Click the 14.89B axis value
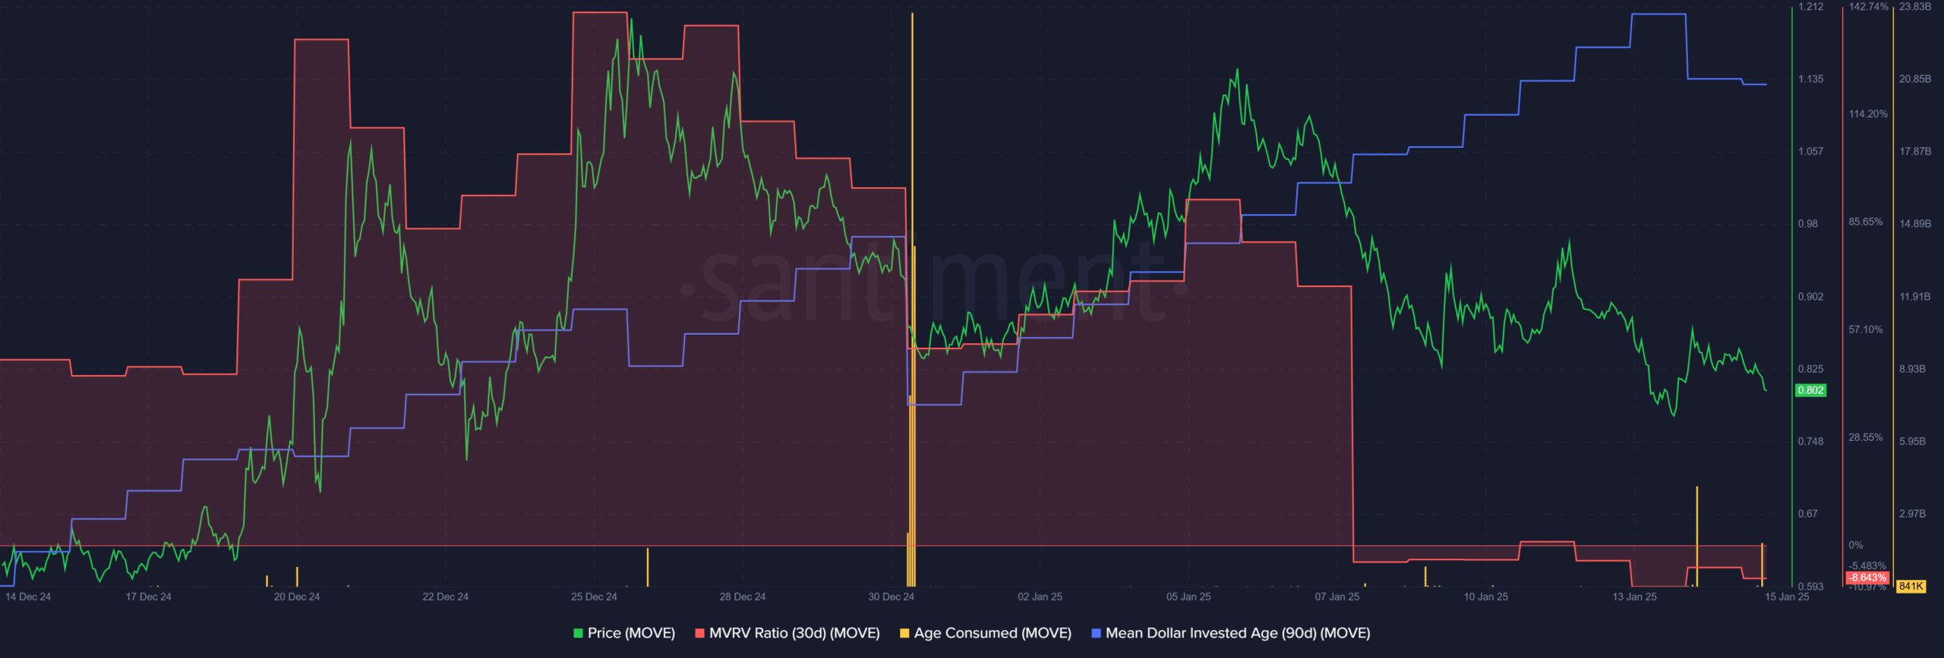Image resolution: width=1944 pixels, height=658 pixels. (1915, 224)
